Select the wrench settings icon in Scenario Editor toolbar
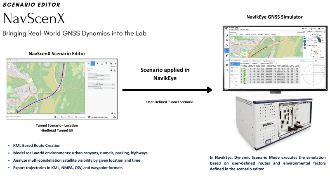Viewport: 330px width, 179px height. point(115,64)
